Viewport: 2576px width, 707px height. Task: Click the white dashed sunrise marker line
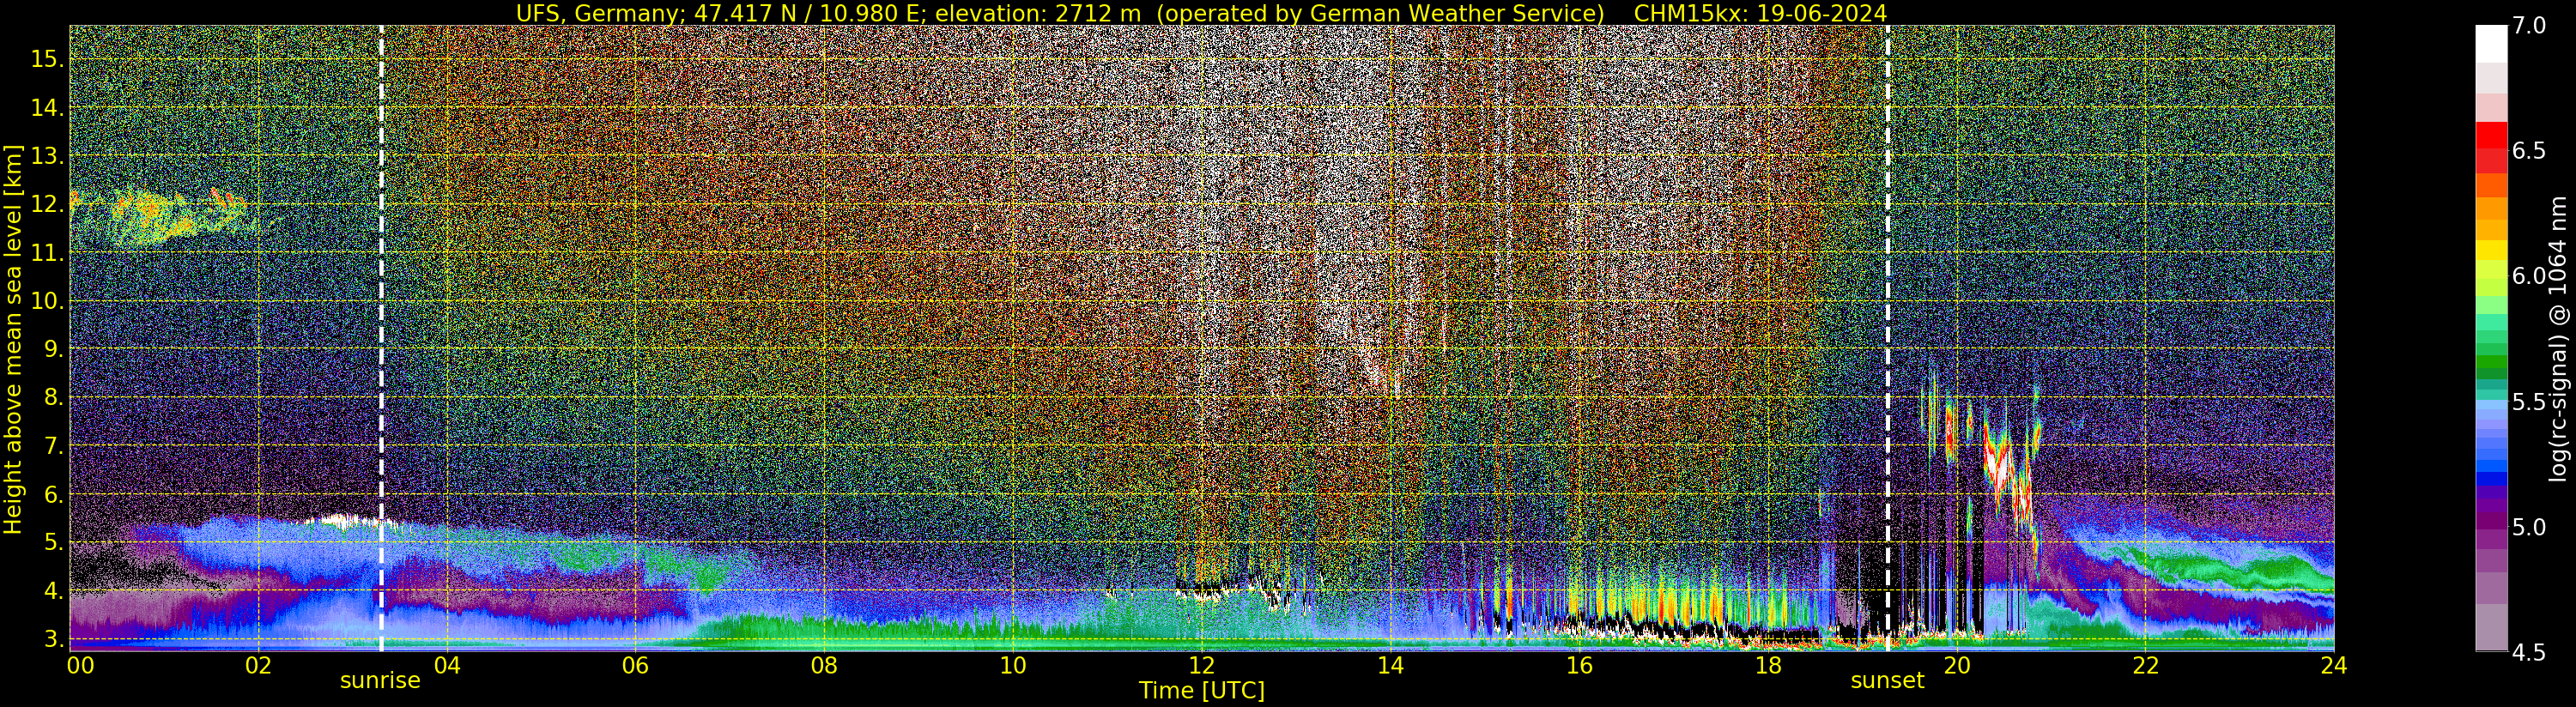(381, 338)
